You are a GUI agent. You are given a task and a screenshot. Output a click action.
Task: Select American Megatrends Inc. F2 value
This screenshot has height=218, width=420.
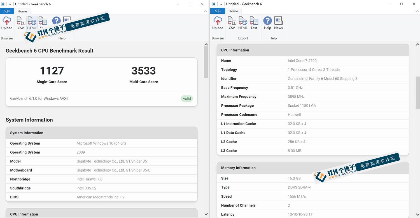pyautogui.click(x=101, y=197)
